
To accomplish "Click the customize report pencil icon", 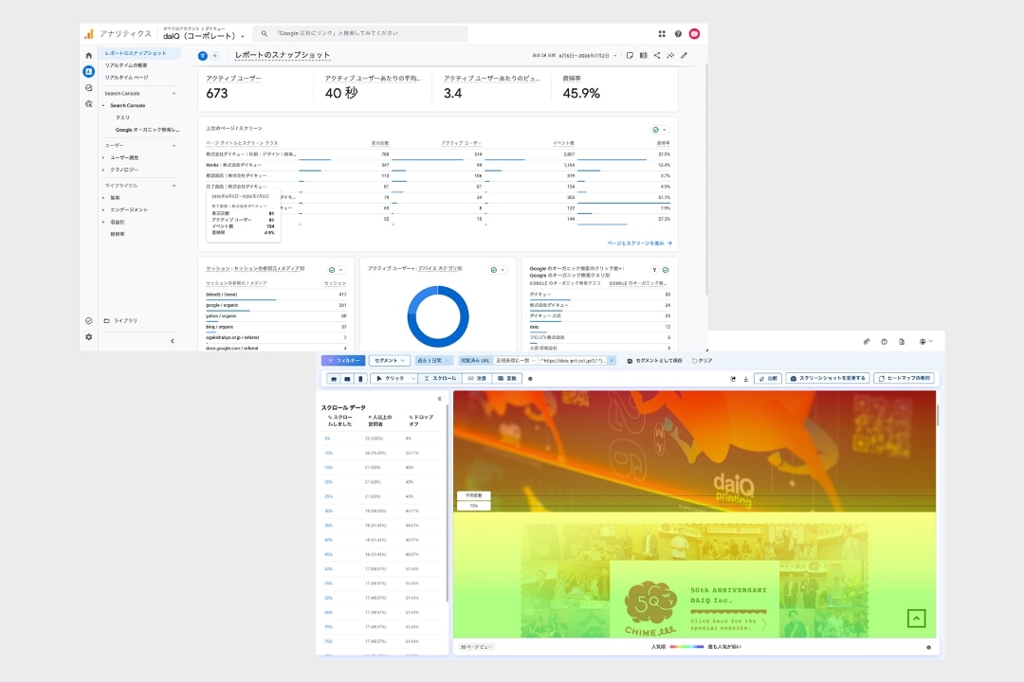I will coord(684,56).
